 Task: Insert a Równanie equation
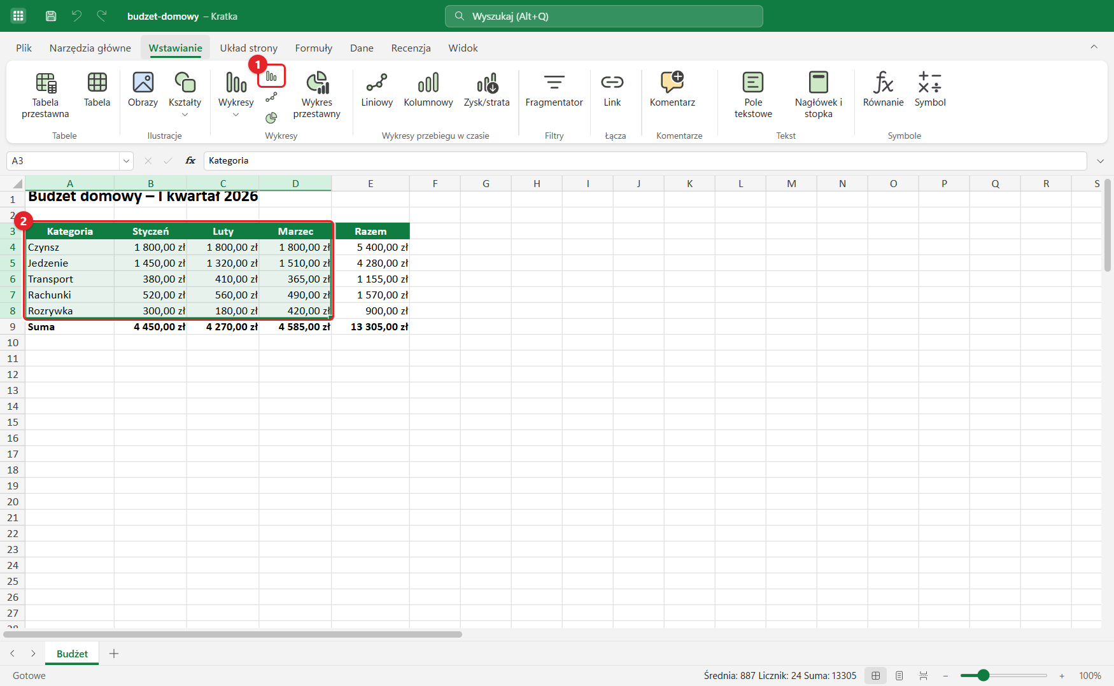coord(884,89)
